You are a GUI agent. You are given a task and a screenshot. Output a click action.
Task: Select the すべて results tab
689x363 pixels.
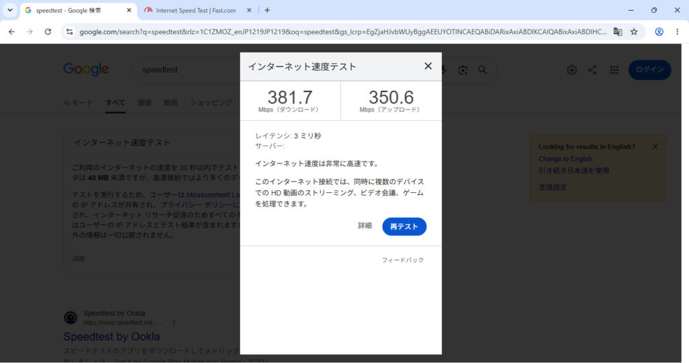(x=115, y=103)
